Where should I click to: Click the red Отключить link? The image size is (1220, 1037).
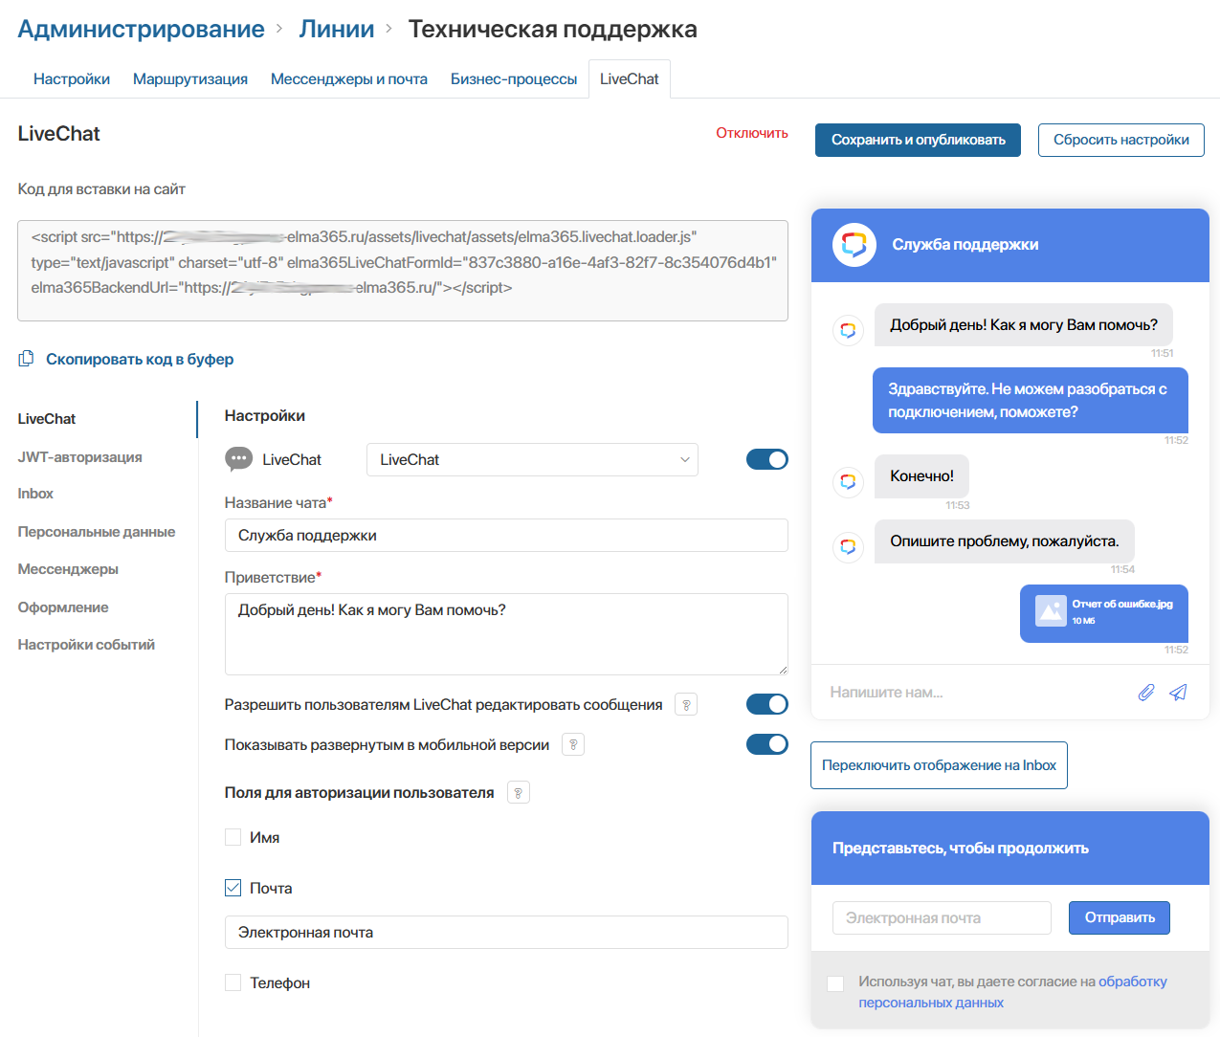[x=752, y=133]
